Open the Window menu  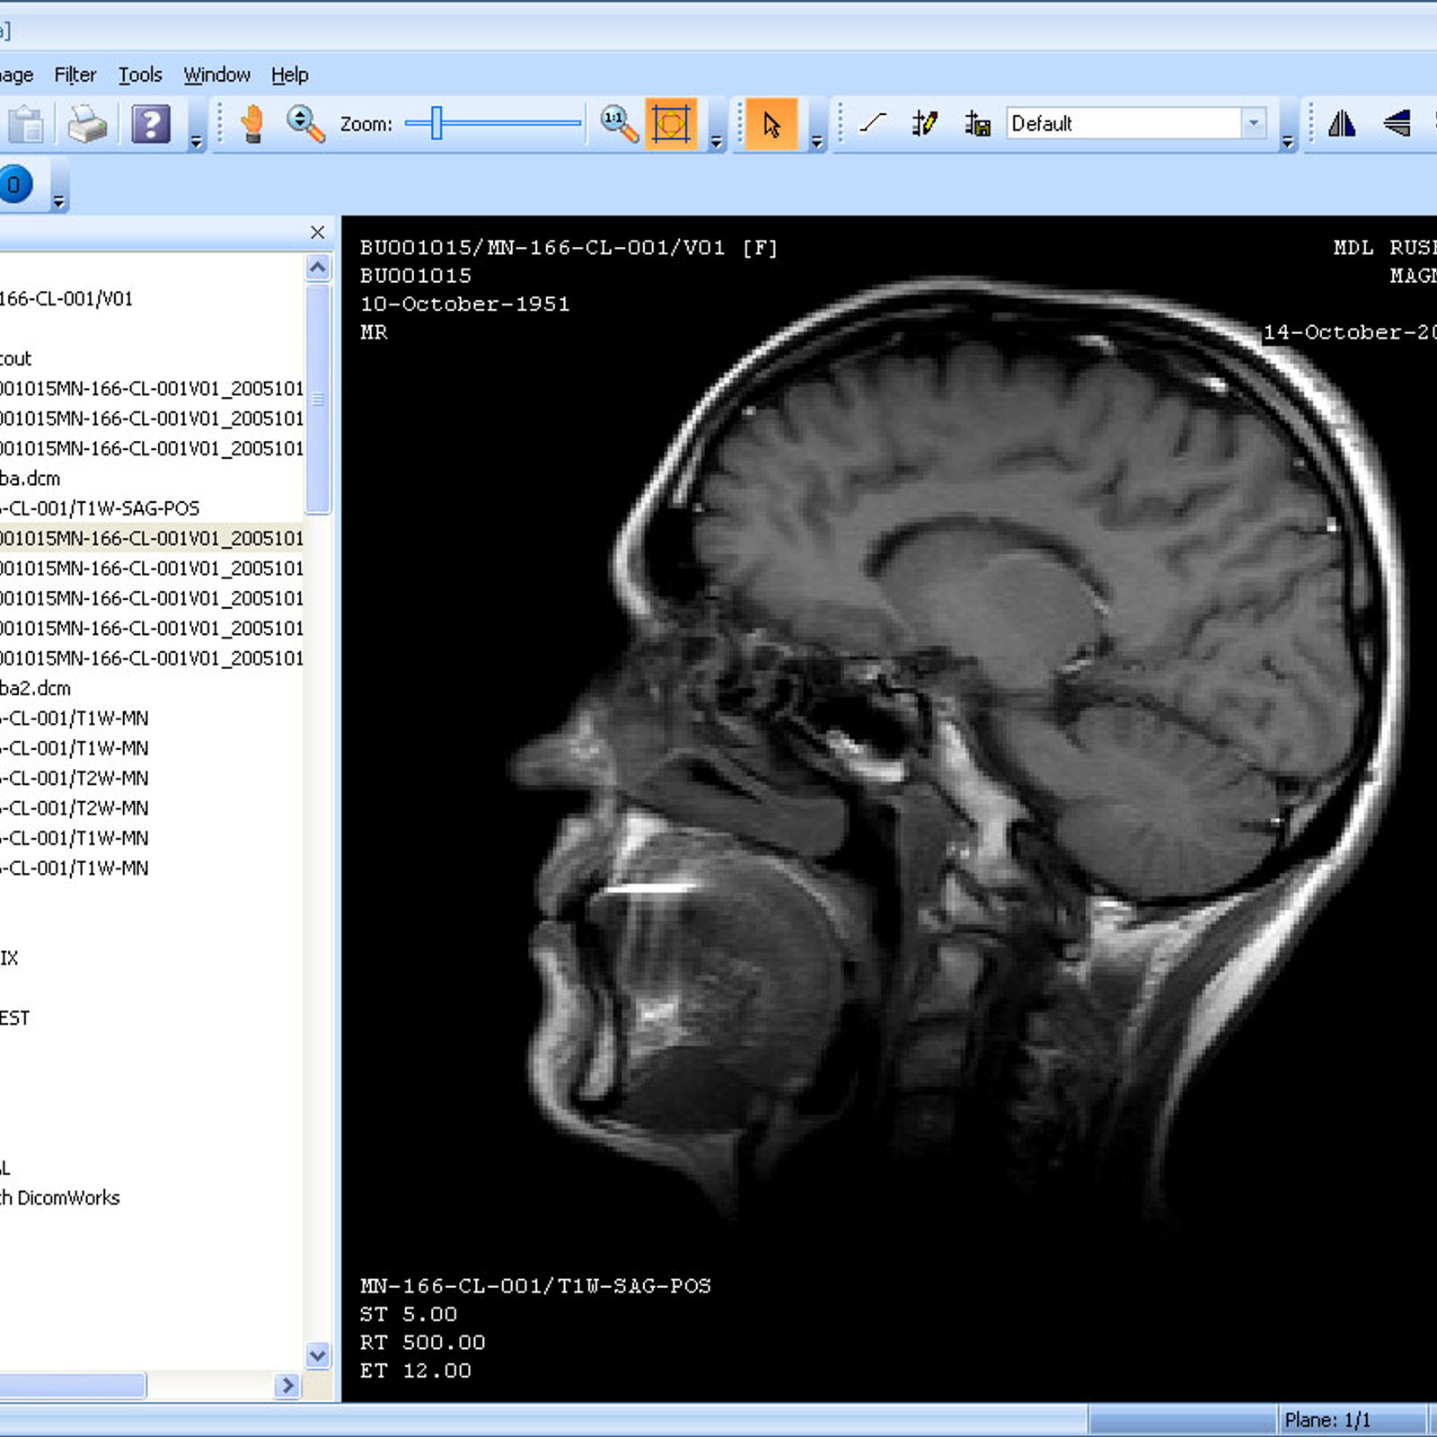(216, 75)
